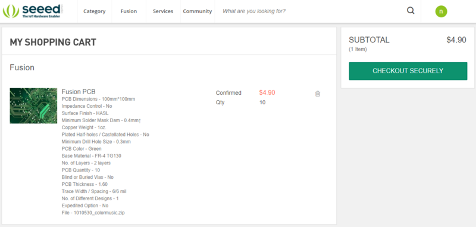Screen dimensions: 476x227
Task: Click the 'Fusion' section heading in cart
Action: 22,67
